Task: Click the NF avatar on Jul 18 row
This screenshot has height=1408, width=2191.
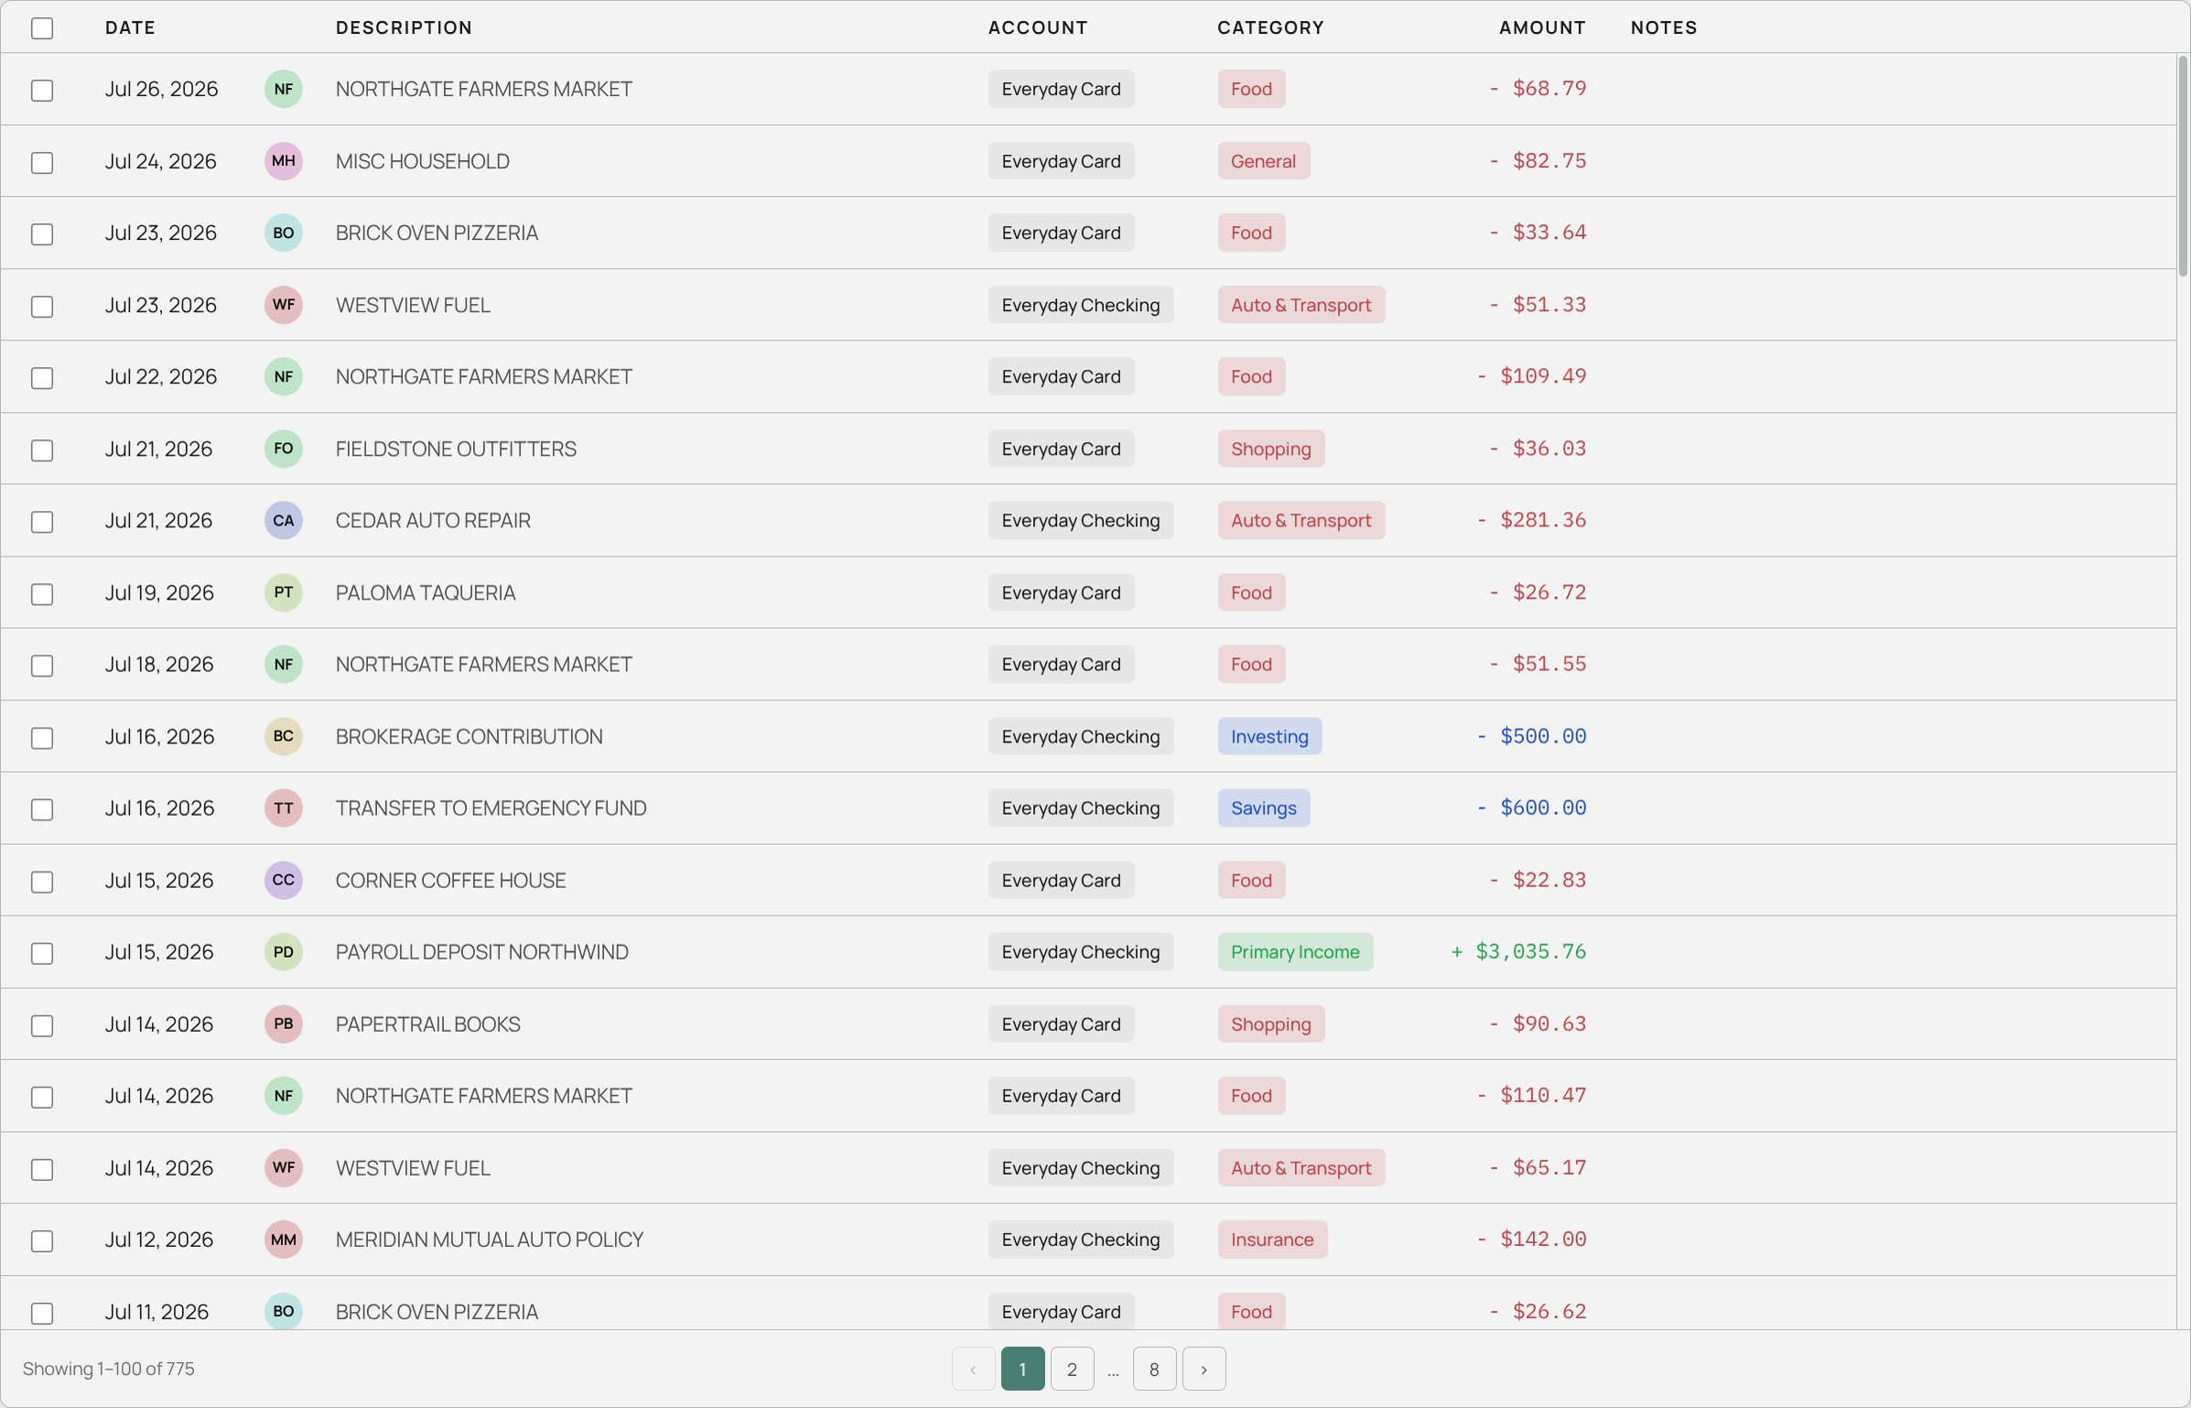Action: (284, 664)
